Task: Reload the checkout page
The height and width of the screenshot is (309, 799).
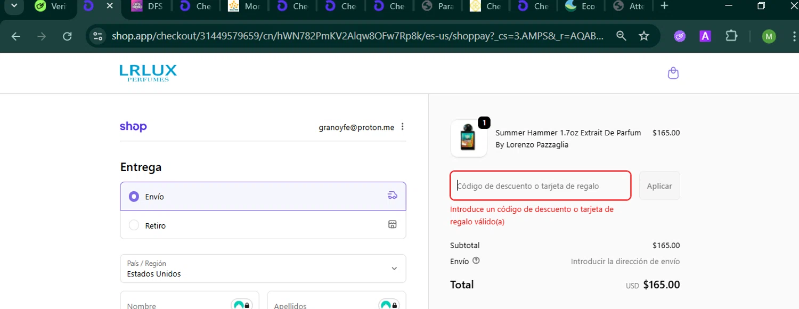Action: (67, 36)
